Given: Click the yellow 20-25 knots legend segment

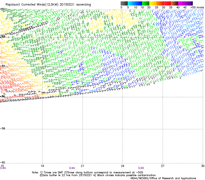Looking at the screenshot, I should click(x=153, y=3).
